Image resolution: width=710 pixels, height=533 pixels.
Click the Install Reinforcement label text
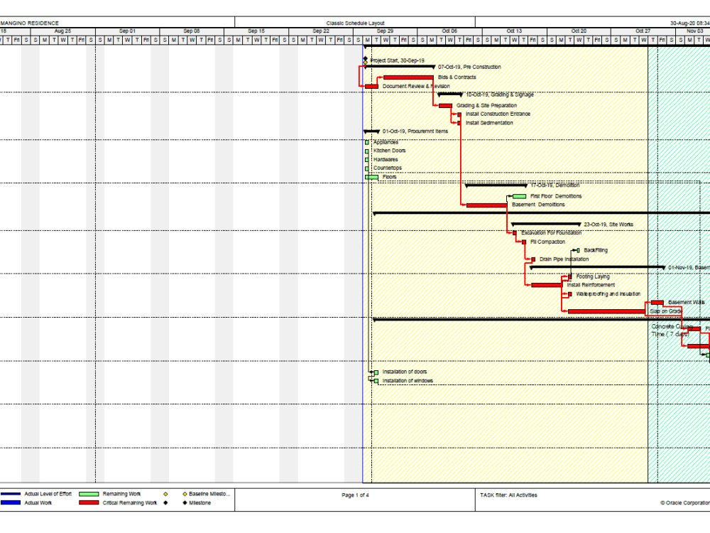(x=591, y=285)
